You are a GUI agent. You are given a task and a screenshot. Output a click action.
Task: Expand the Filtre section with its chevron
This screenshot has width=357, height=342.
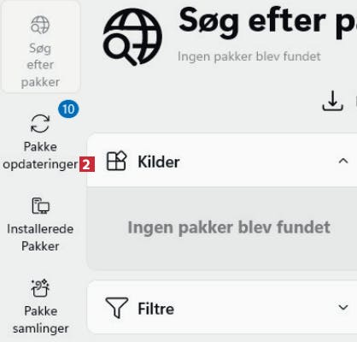[x=343, y=307]
